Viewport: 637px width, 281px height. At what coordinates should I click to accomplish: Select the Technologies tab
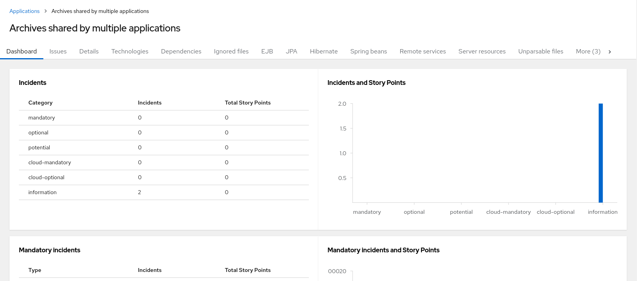130,51
